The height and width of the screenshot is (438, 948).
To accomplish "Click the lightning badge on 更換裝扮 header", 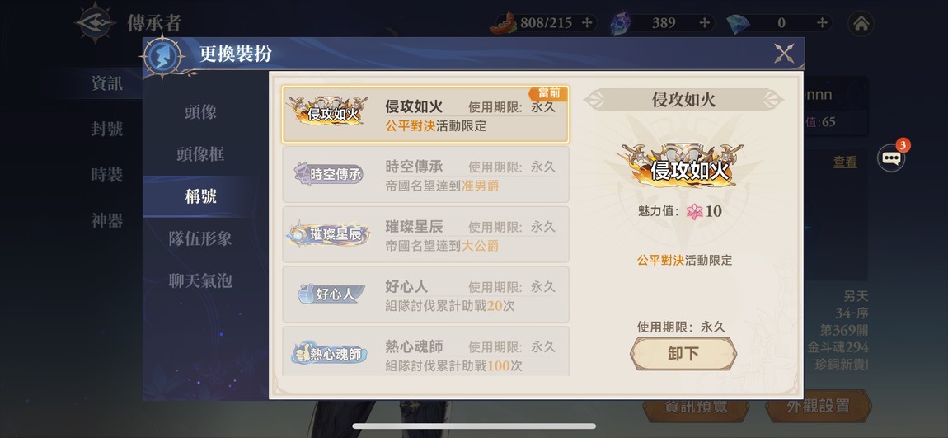I will point(162,57).
